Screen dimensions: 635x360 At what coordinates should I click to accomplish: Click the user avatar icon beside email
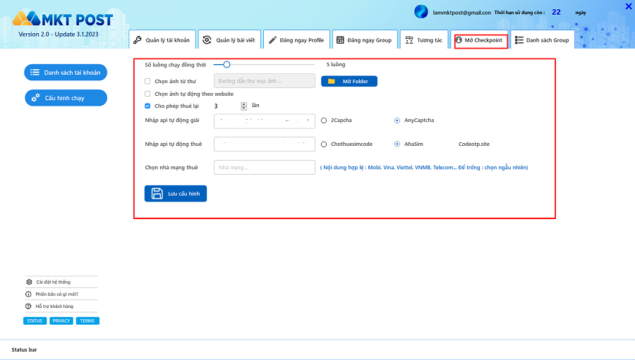pyautogui.click(x=421, y=12)
